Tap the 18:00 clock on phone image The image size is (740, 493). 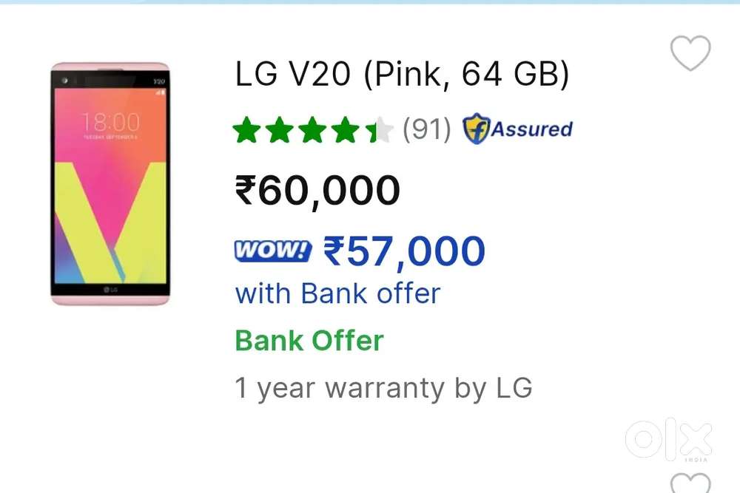110,123
